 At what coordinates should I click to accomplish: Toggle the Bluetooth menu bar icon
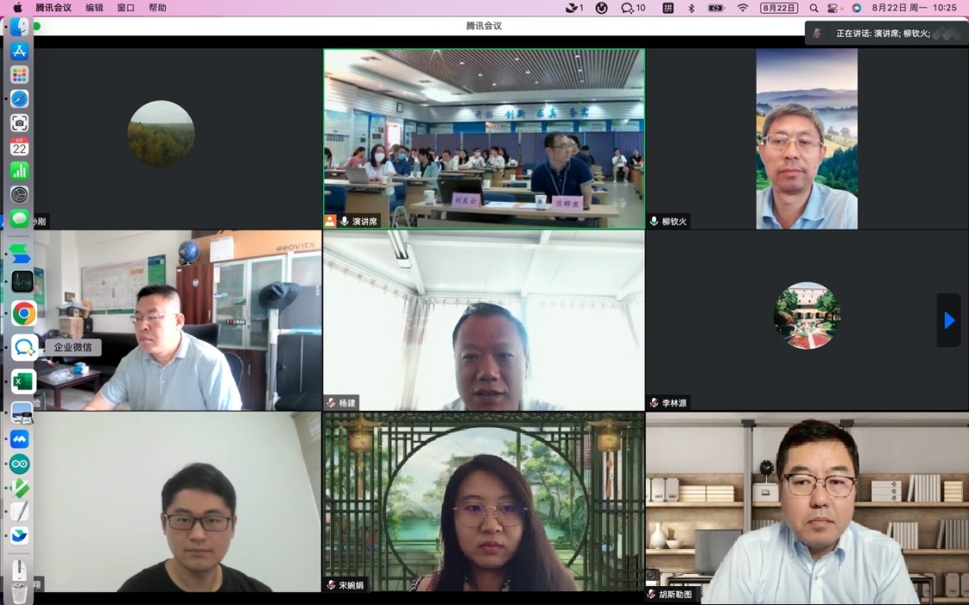pyautogui.click(x=691, y=8)
